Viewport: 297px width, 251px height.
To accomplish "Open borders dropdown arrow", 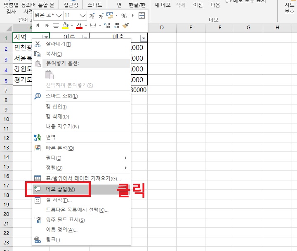I will 100,26.
